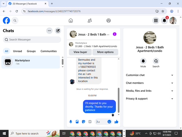View site information icon in address bar

pos(24,11)
